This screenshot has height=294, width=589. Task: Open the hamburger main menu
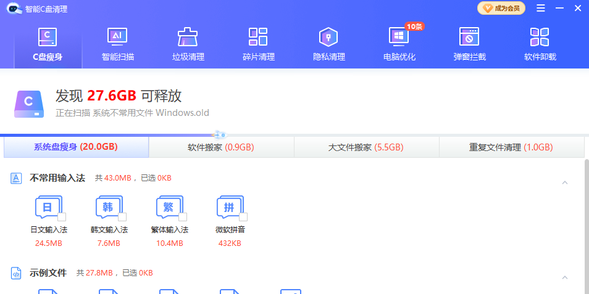tap(541, 8)
